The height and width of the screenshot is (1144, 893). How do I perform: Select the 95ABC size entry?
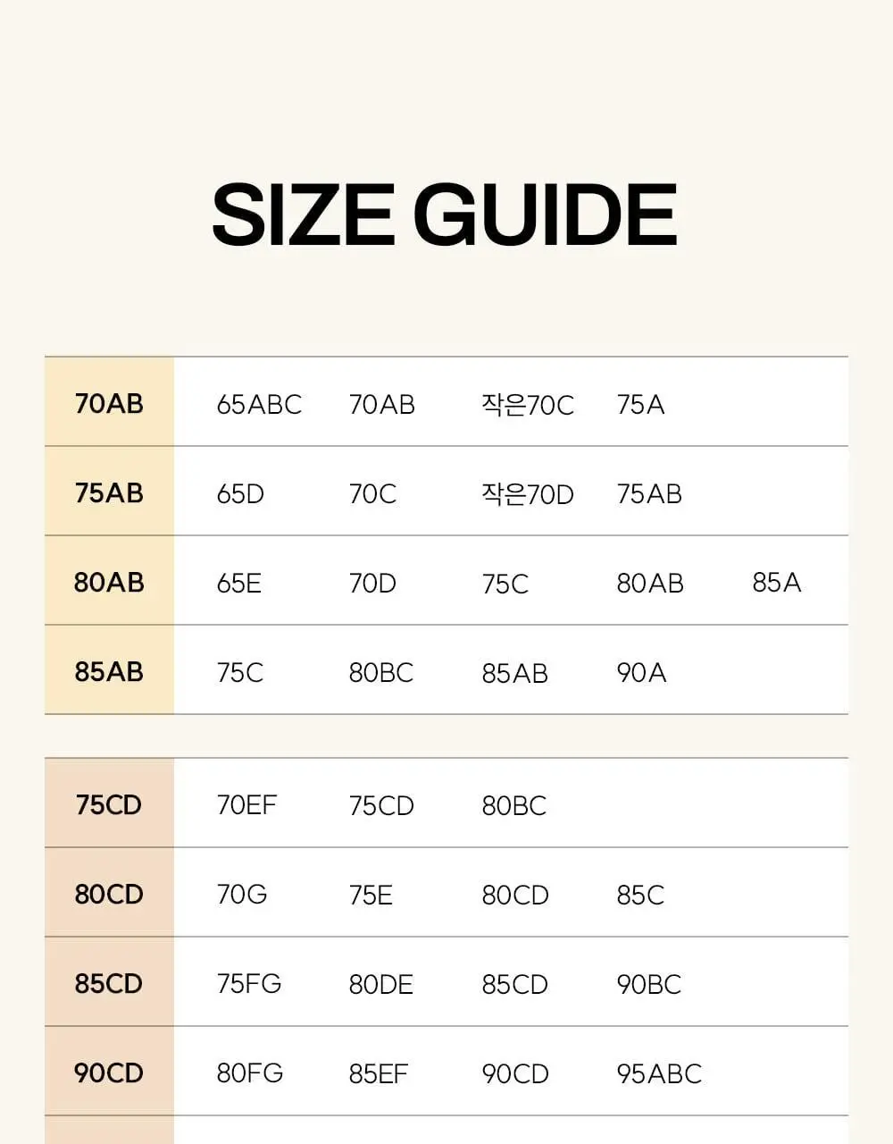click(659, 1073)
